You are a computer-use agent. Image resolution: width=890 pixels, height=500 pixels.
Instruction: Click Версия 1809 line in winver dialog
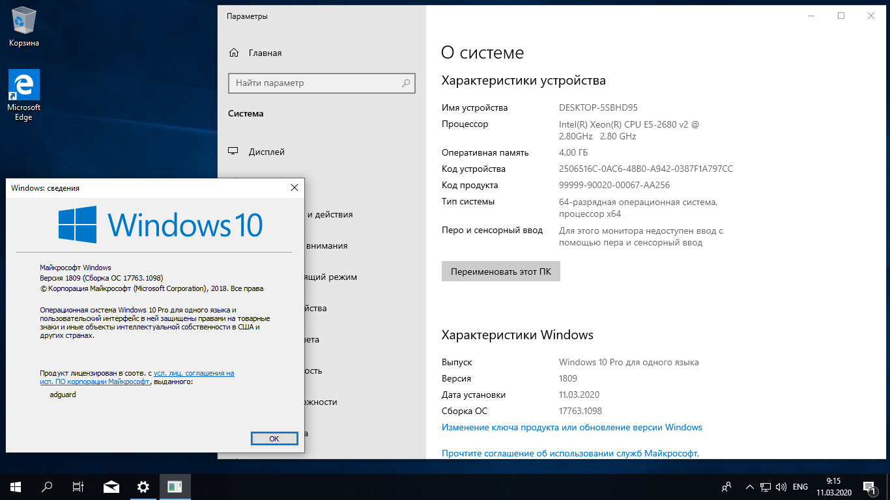(102, 277)
